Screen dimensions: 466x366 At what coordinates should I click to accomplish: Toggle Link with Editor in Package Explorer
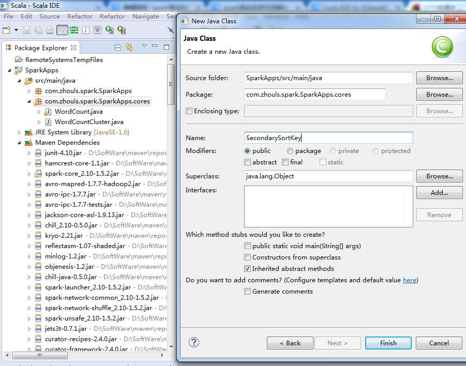(129, 47)
